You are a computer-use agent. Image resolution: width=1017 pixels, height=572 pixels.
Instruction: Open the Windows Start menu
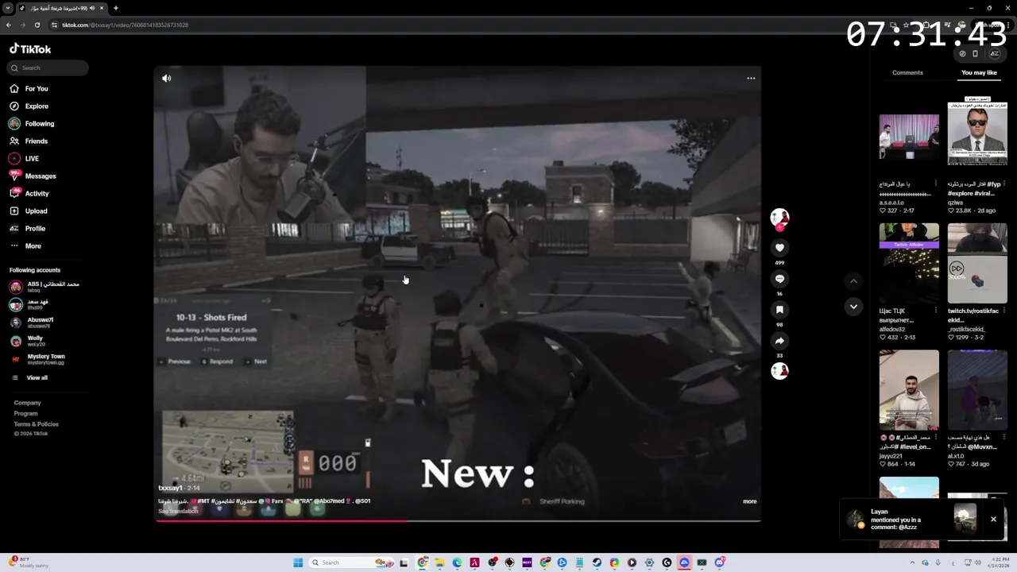[x=298, y=562]
